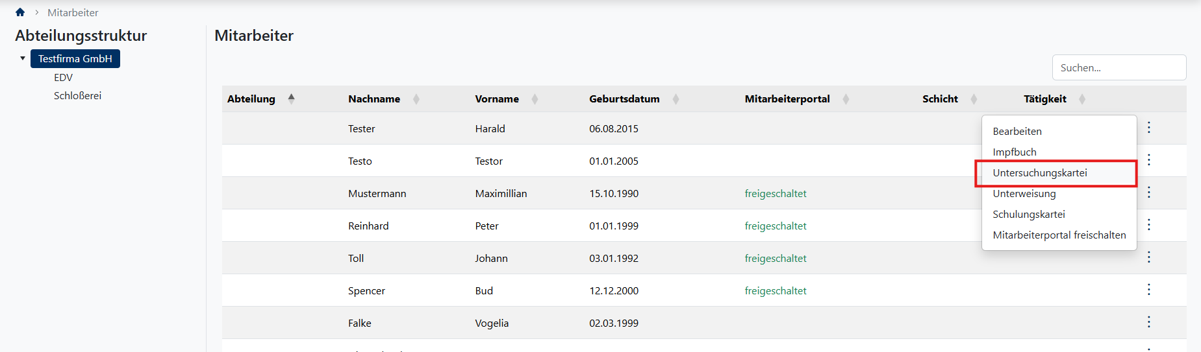Open actions menu for Bud Spencer
This screenshot has height=352, width=1201.
tap(1148, 290)
